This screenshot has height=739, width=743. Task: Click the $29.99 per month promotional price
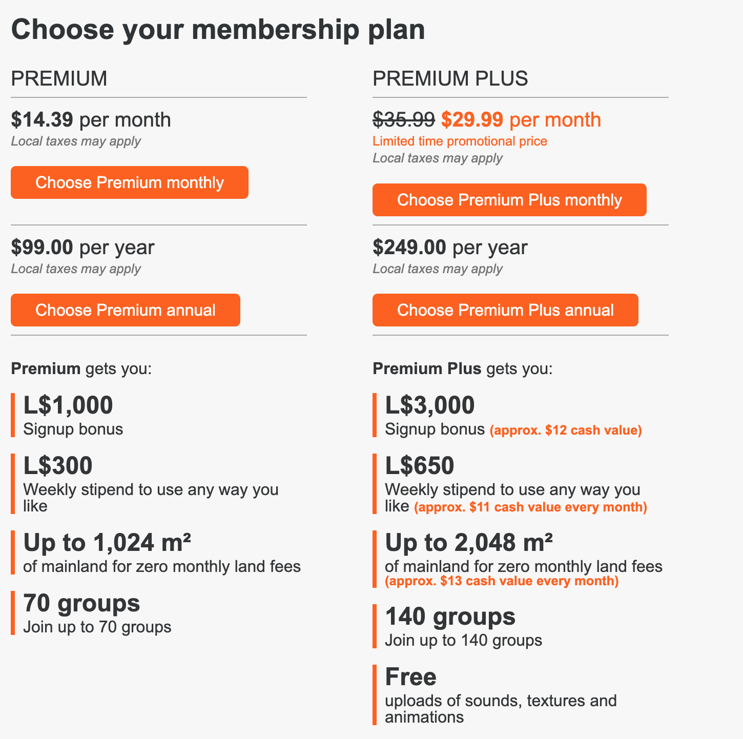point(521,119)
